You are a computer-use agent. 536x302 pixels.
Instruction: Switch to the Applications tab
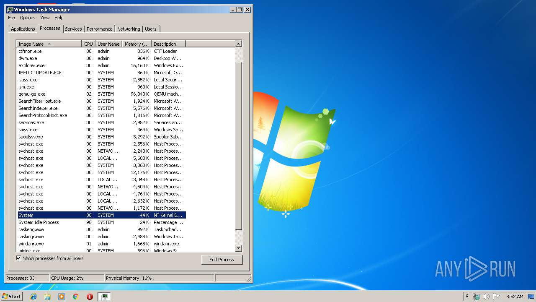tap(23, 29)
